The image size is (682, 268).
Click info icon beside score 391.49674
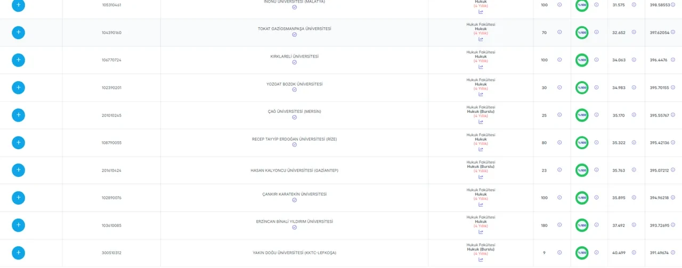point(673,252)
